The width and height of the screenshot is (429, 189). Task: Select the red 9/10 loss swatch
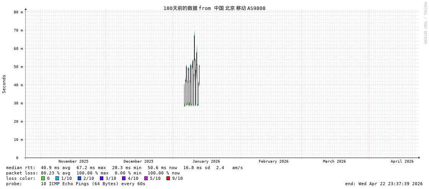[168, 178]
